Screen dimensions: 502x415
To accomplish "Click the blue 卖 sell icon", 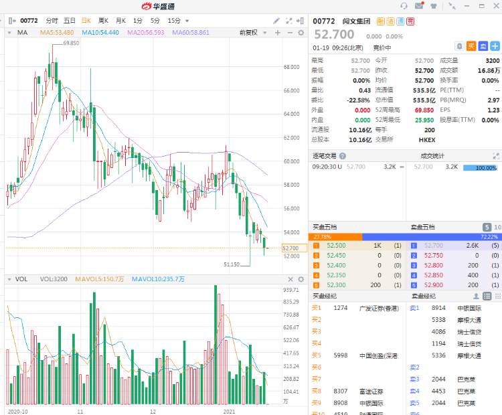I will coord(483,46).
